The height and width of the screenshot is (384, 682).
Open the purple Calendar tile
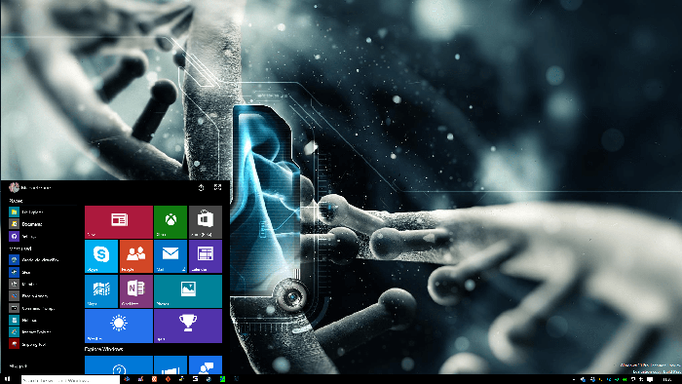click(x=206, y=256)
